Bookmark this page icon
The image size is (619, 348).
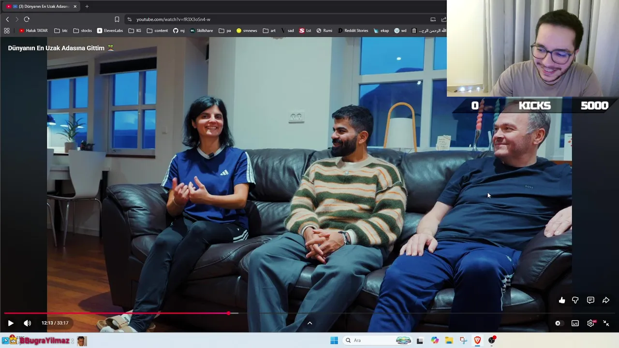pos(117,19)
